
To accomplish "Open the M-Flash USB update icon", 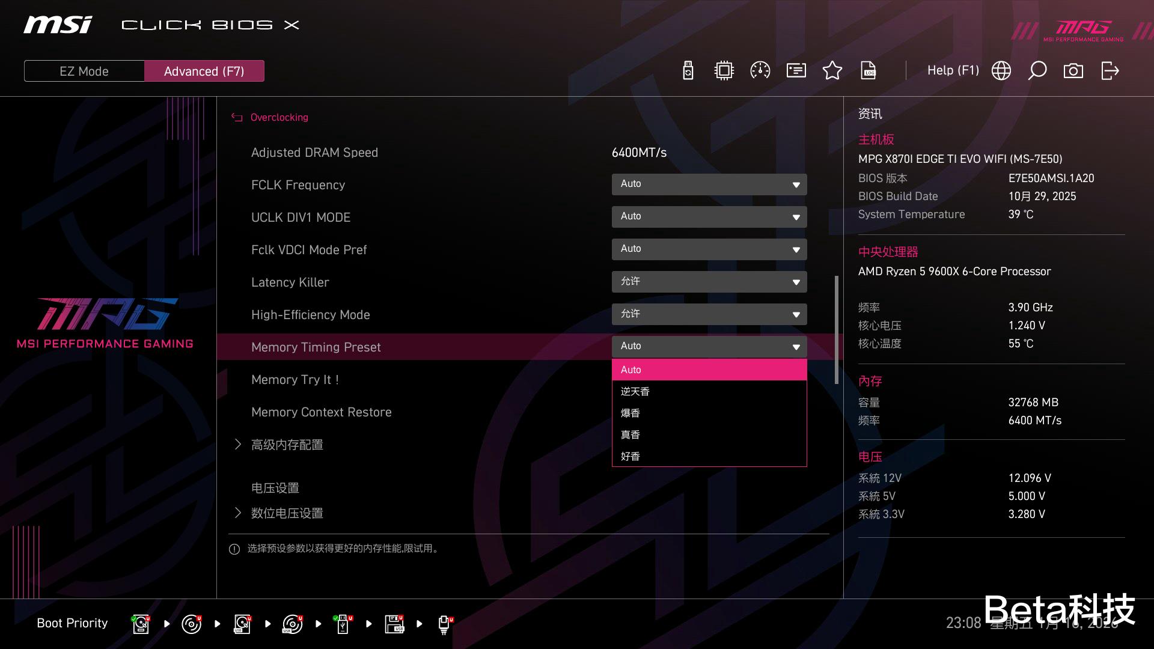I will click(688, 71).
